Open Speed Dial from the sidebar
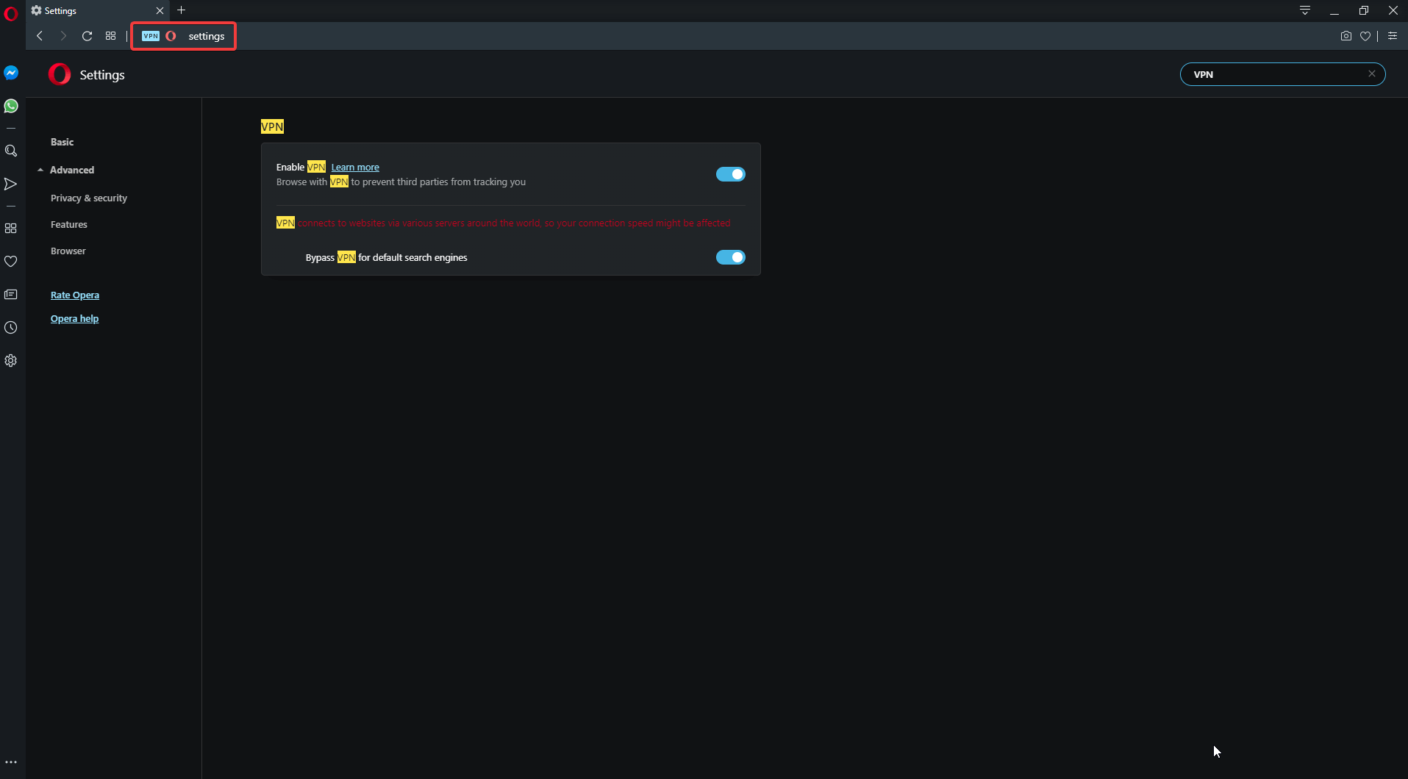 coord(11,229)
